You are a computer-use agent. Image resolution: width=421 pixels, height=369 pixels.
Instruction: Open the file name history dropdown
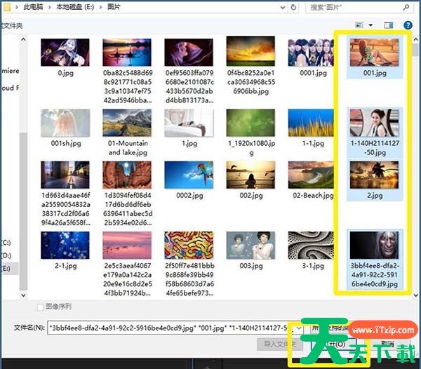pyautogui.click(x=299, y=328)
